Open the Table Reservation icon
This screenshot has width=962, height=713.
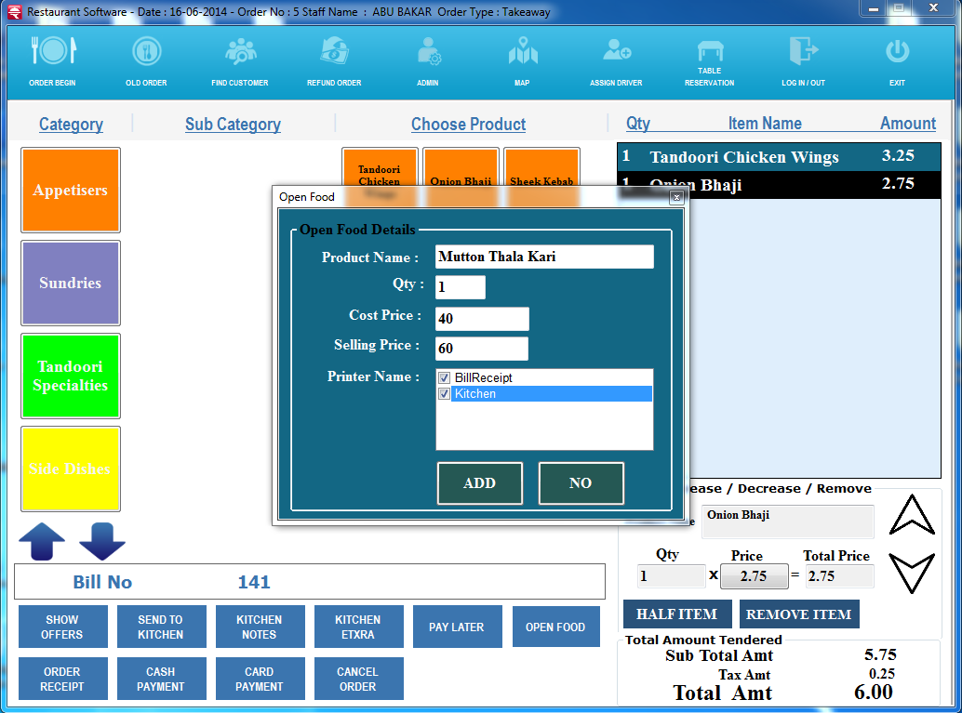(x=710, y=52)
